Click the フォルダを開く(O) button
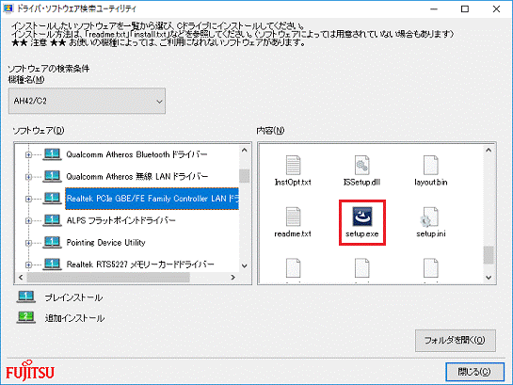513x385 pixels. point(455,341)
